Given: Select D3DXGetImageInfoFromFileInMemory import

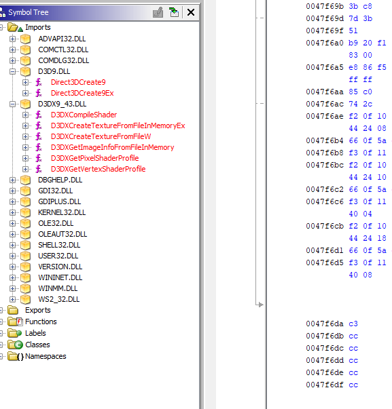Looking at the screenshot, I should point(112,147).
